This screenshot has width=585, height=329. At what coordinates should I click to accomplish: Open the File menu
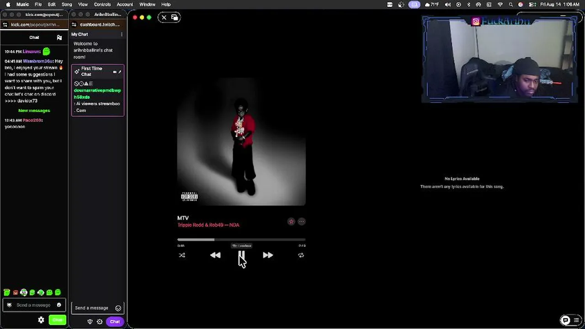coord(38,5)
